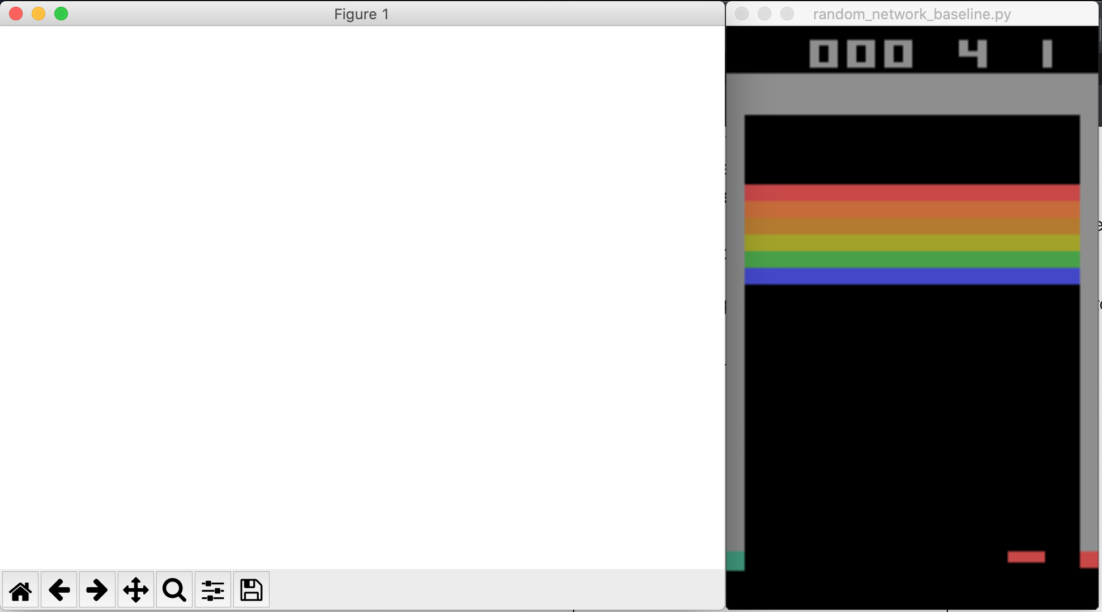Click the score display showing 000
This screenshot has width=1102, height=612.
(861, 53)
